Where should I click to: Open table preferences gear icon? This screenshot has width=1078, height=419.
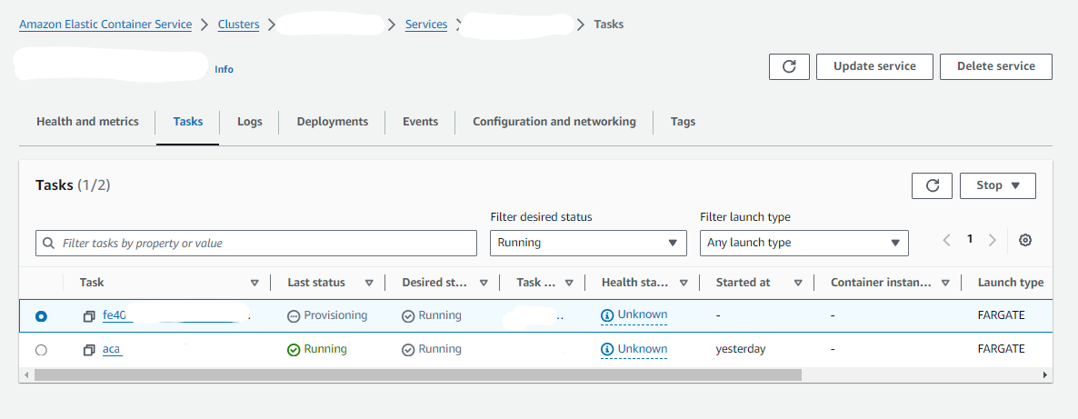1025,240
